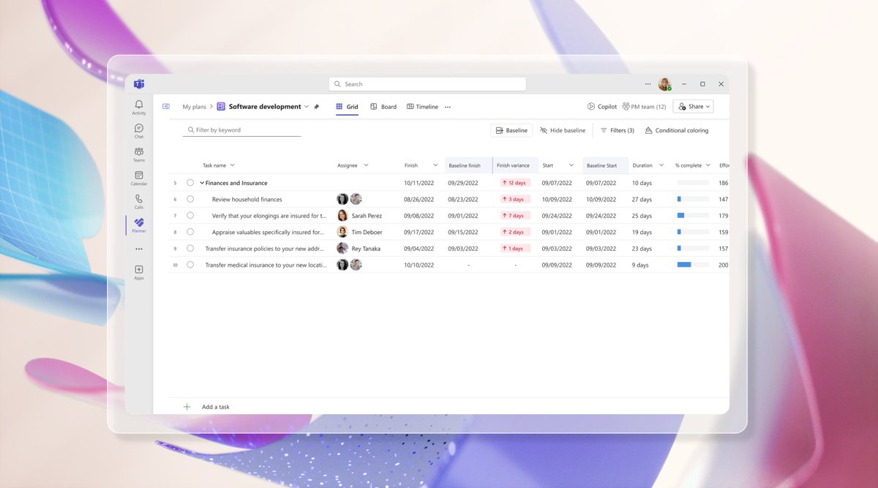Screen dimensions: 878x488
Task: Open Filters (3)
Action: [x=618, y=130]
